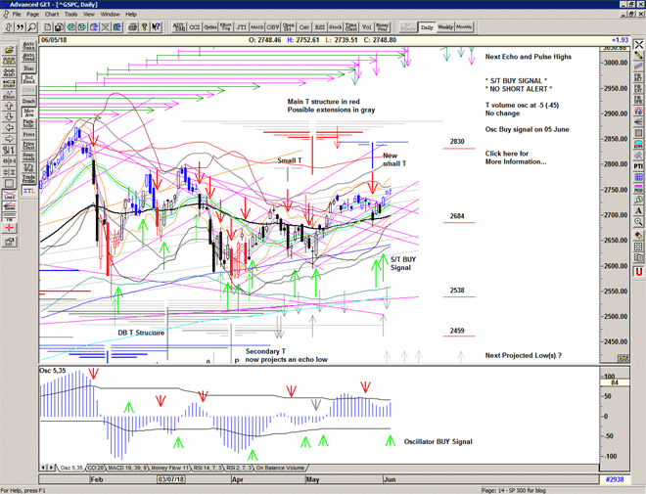The width and height of the screenshot is (646, 494).
Task: Click the PTI button on right toolbar
Action: (638, 166)
